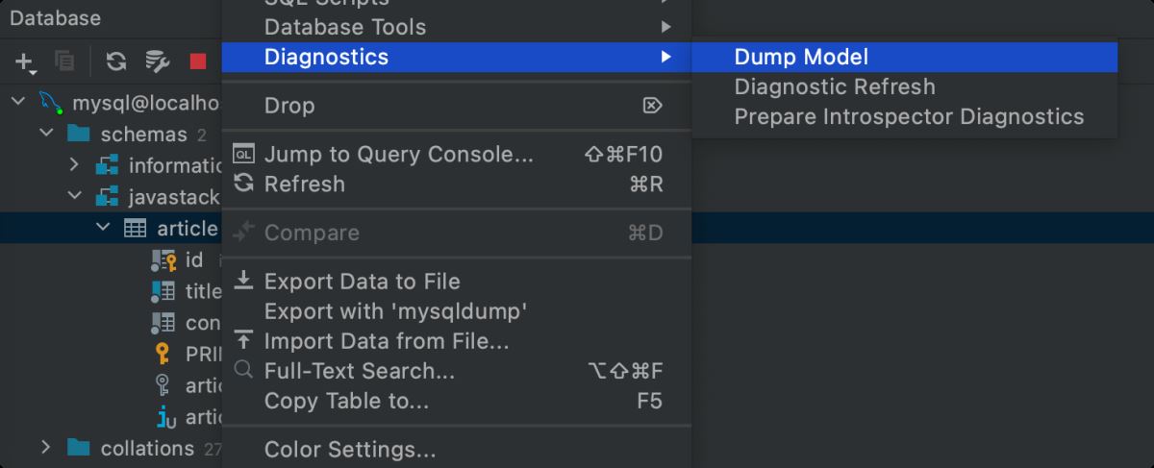Click the duplicate data source icon
The height and width of the screenshot is (468, 1154).
point(64,62)
